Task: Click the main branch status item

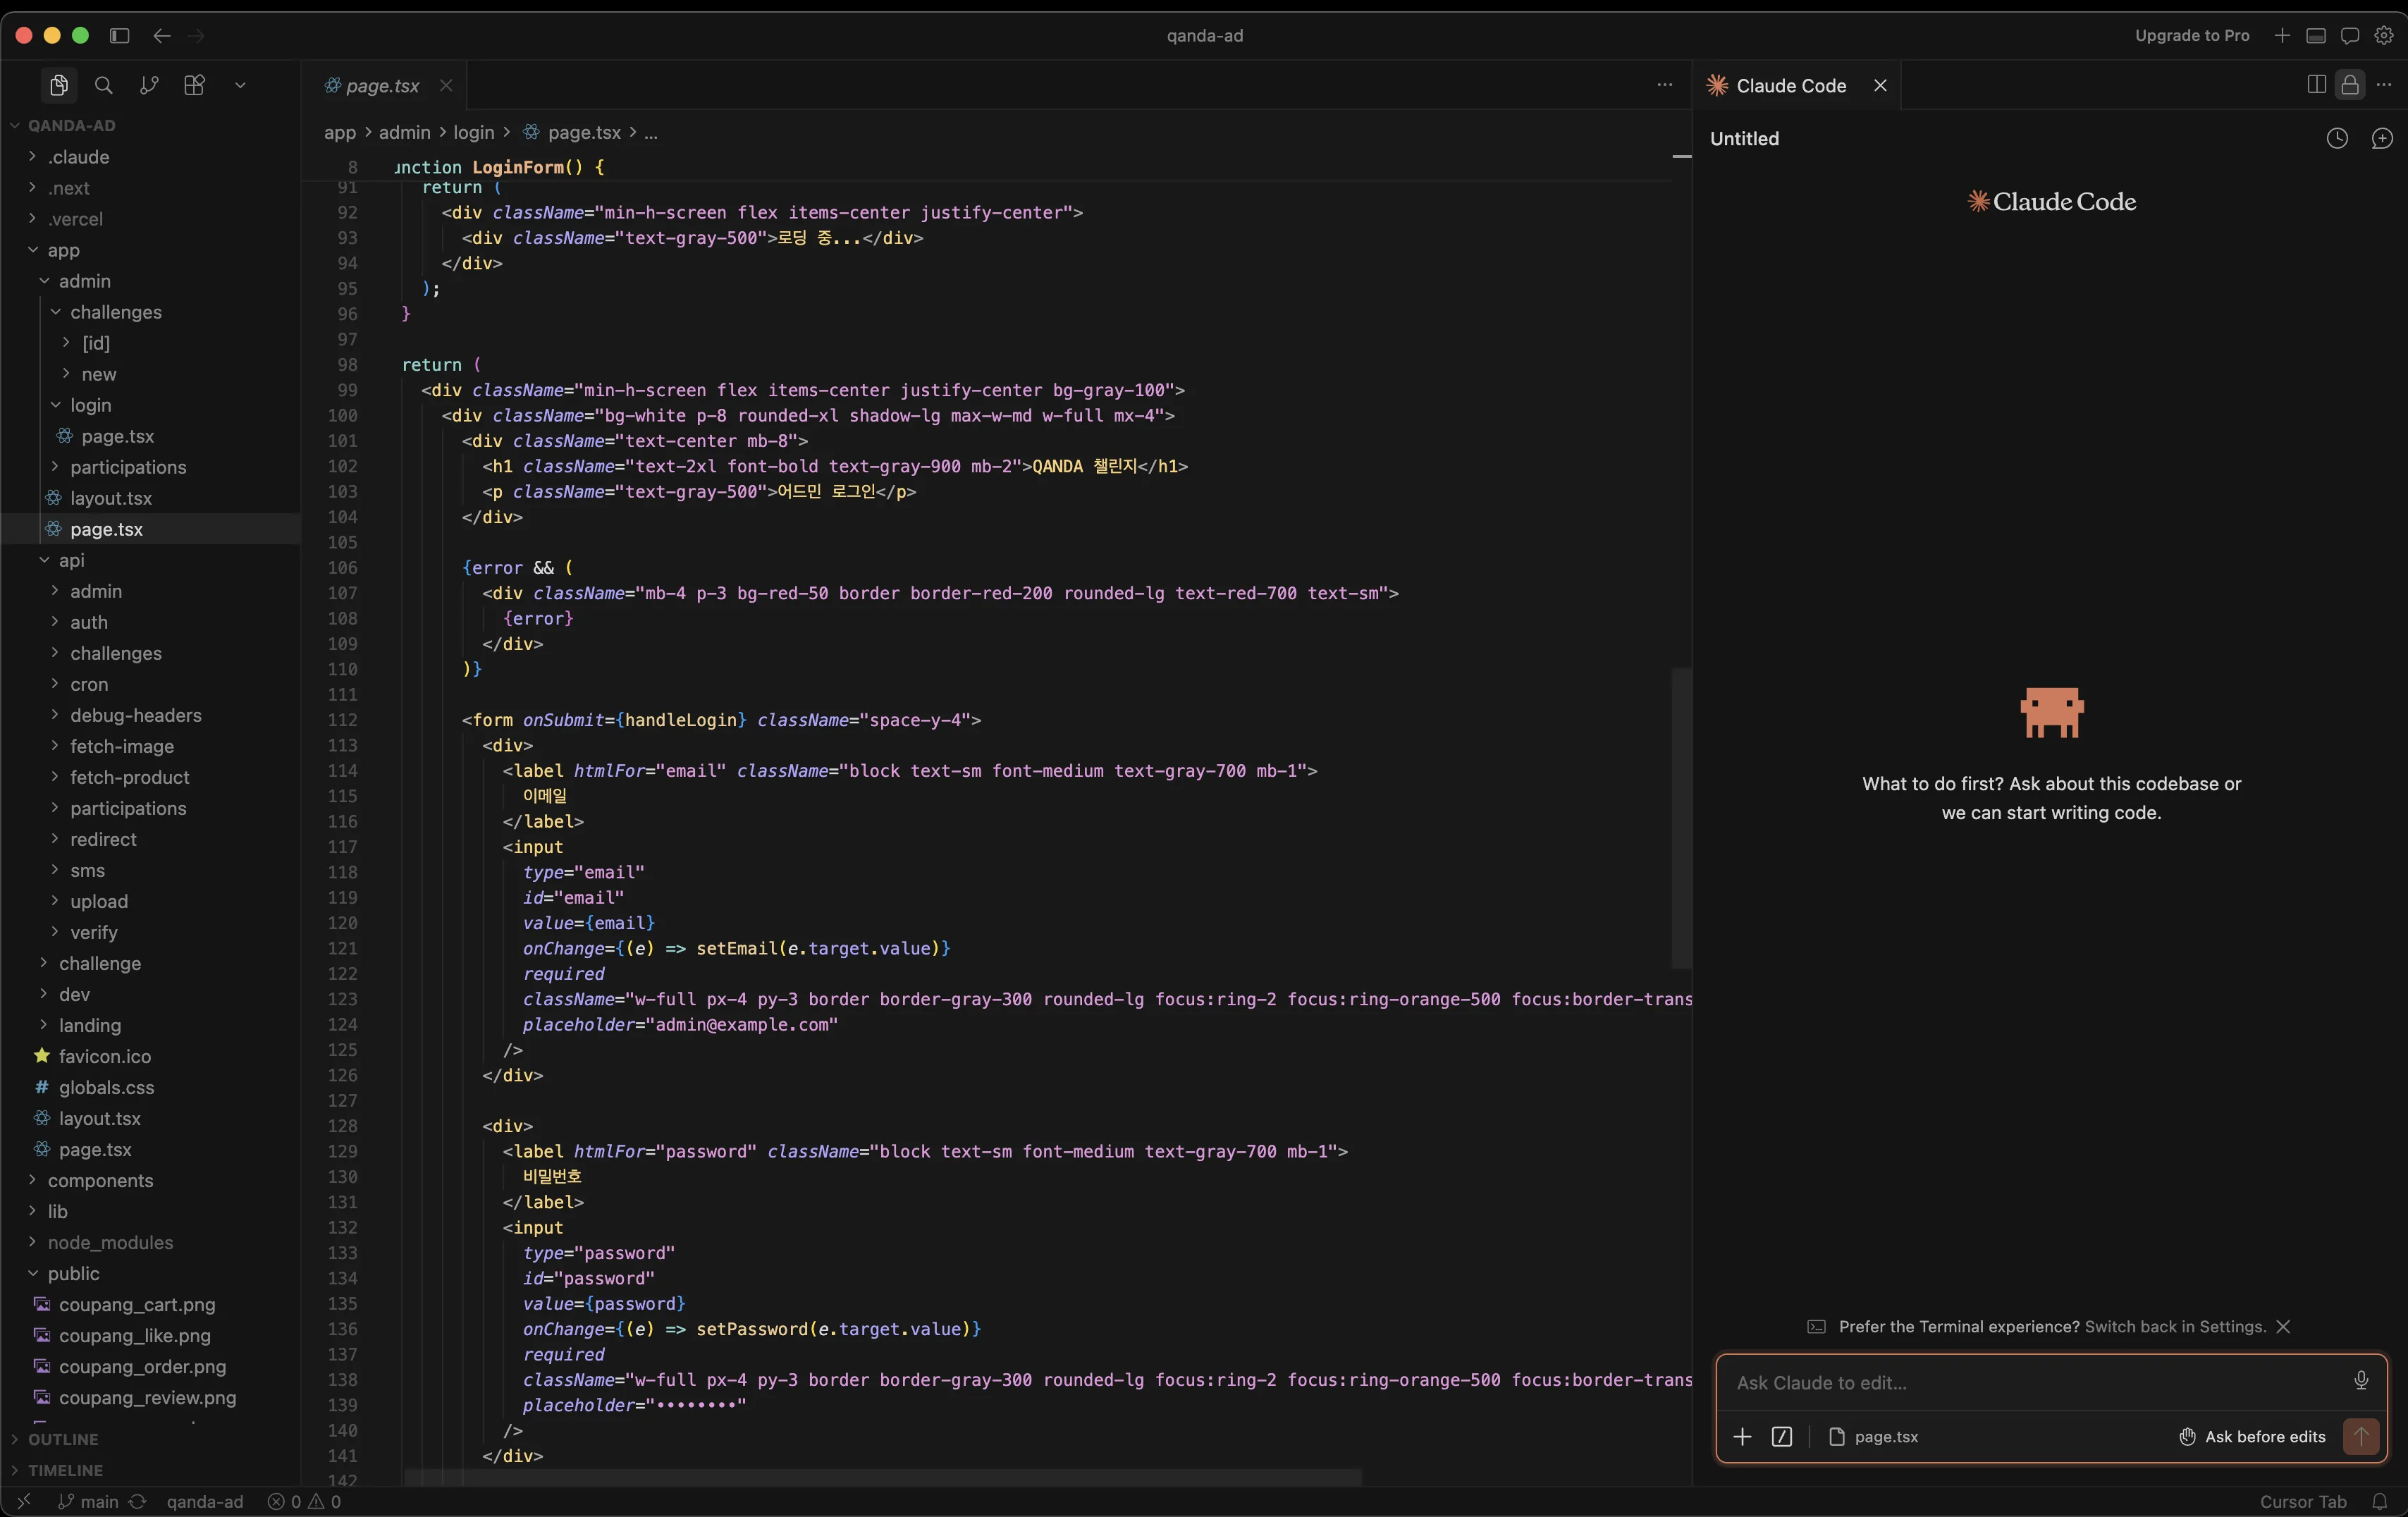Action: [x=89, y=1502]
